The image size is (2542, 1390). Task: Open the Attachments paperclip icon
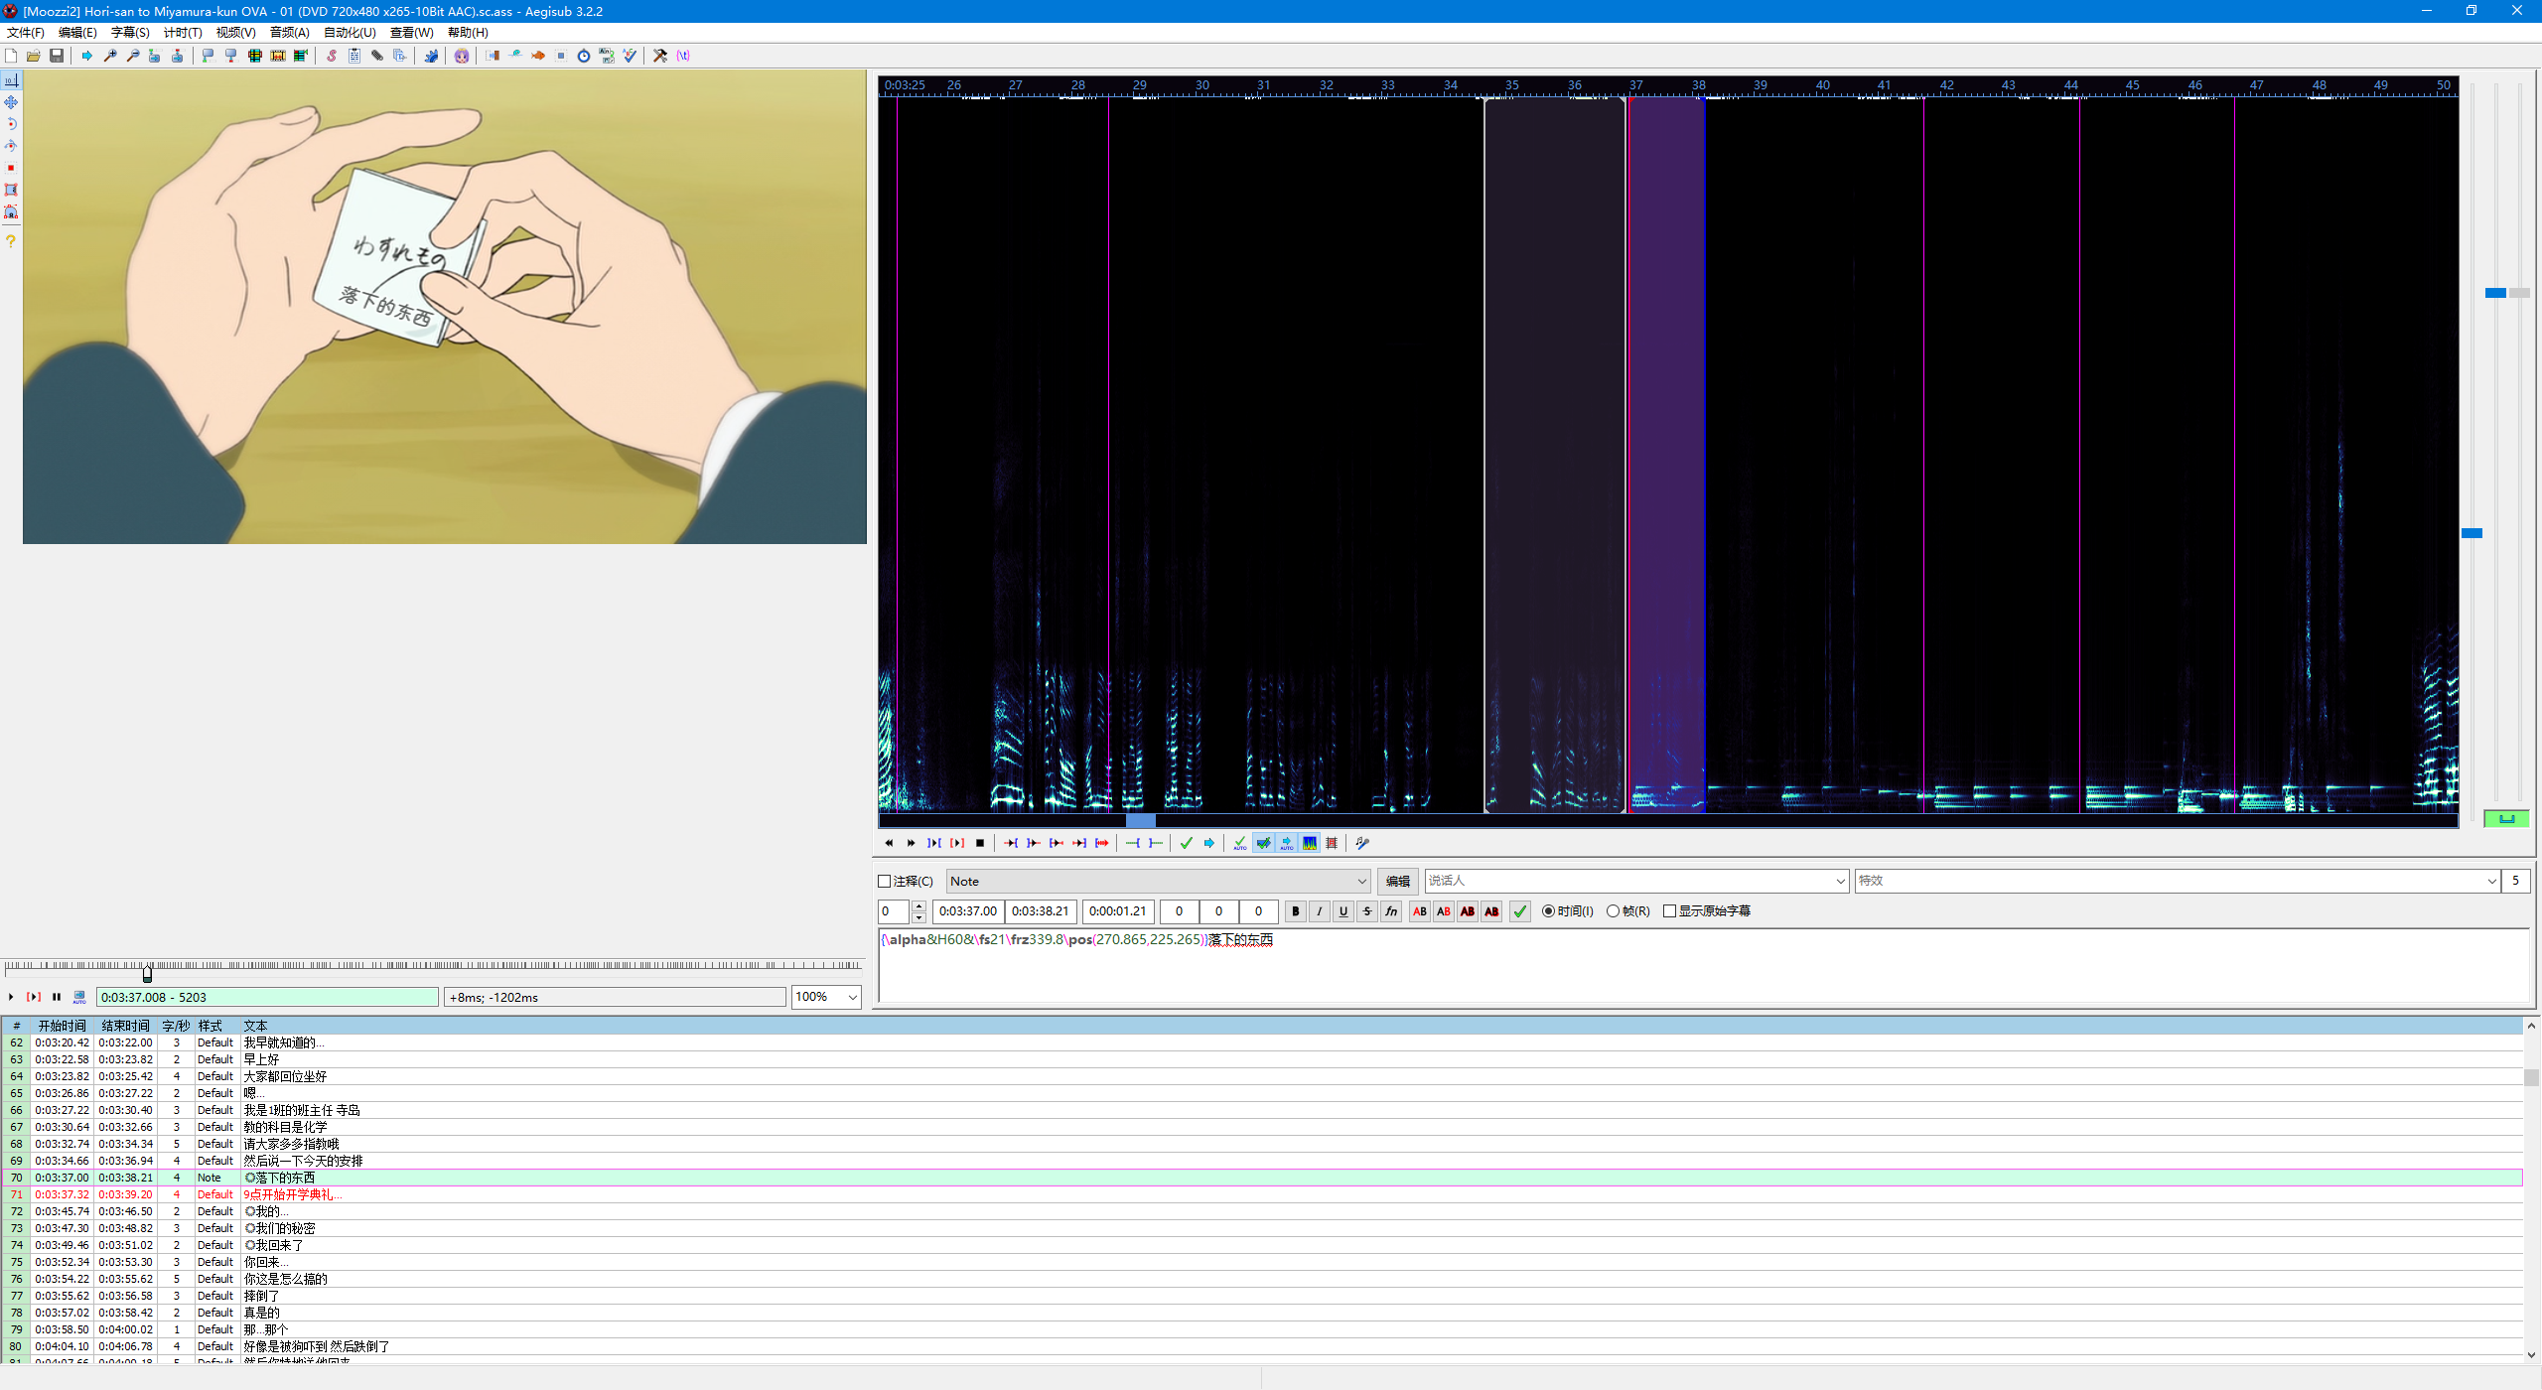point(377,56)
